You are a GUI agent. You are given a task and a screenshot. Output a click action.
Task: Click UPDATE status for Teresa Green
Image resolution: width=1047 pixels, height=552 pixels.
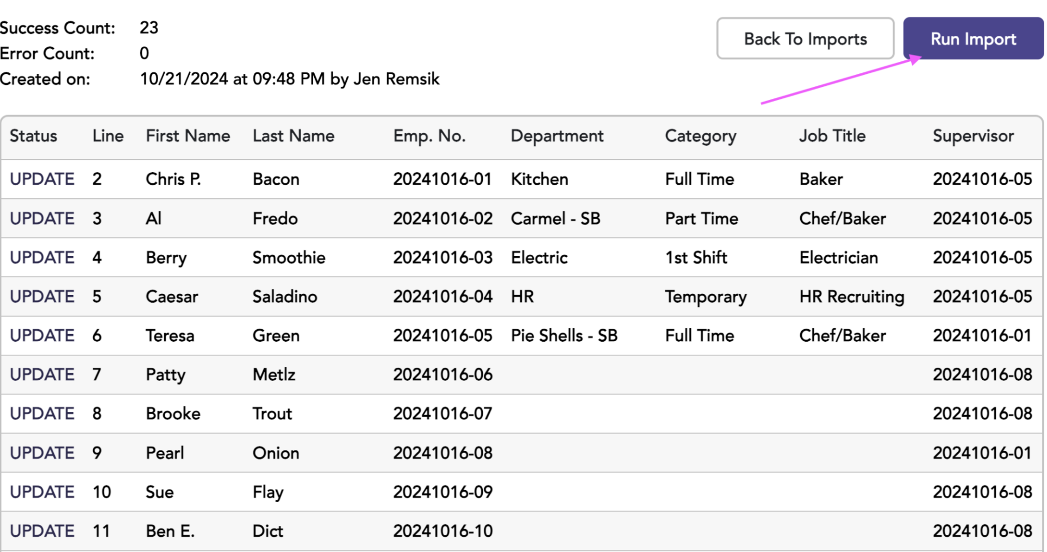pos(42,336)
